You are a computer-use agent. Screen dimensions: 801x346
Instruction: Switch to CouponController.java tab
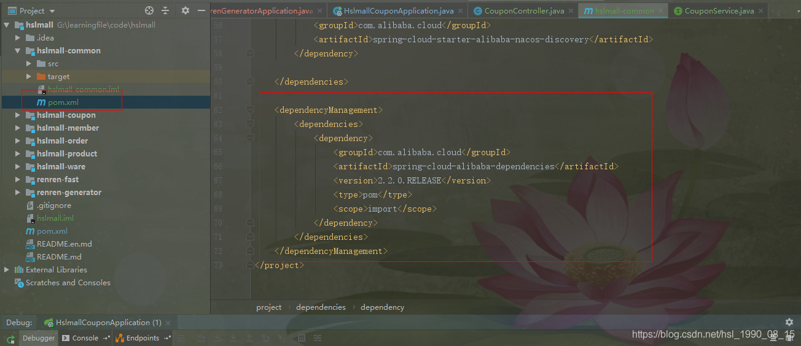pyautogui.click(x=524, y=11)
